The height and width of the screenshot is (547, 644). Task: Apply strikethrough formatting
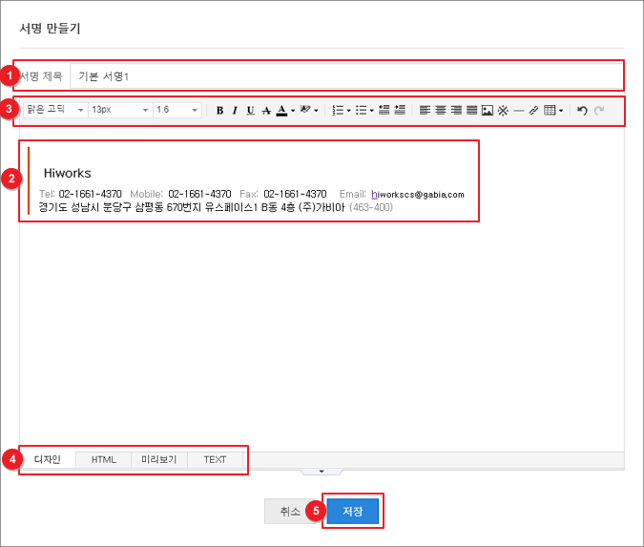266,110
